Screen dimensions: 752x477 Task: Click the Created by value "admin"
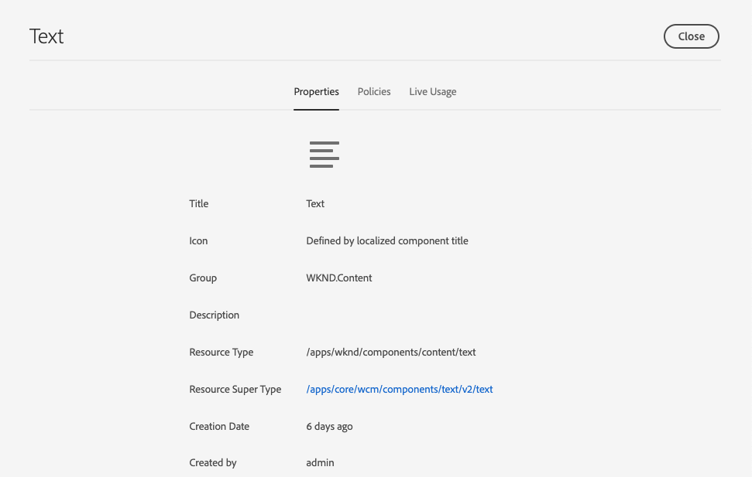coord(320,462)
